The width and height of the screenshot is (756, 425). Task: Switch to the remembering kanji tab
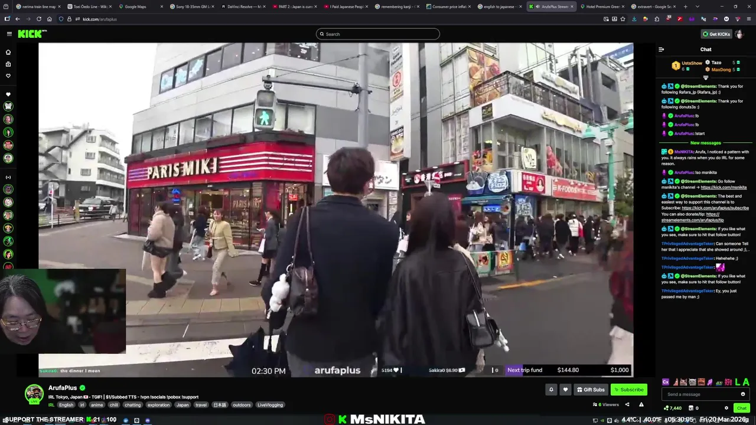pyautogui.click(x=397, y=6)
